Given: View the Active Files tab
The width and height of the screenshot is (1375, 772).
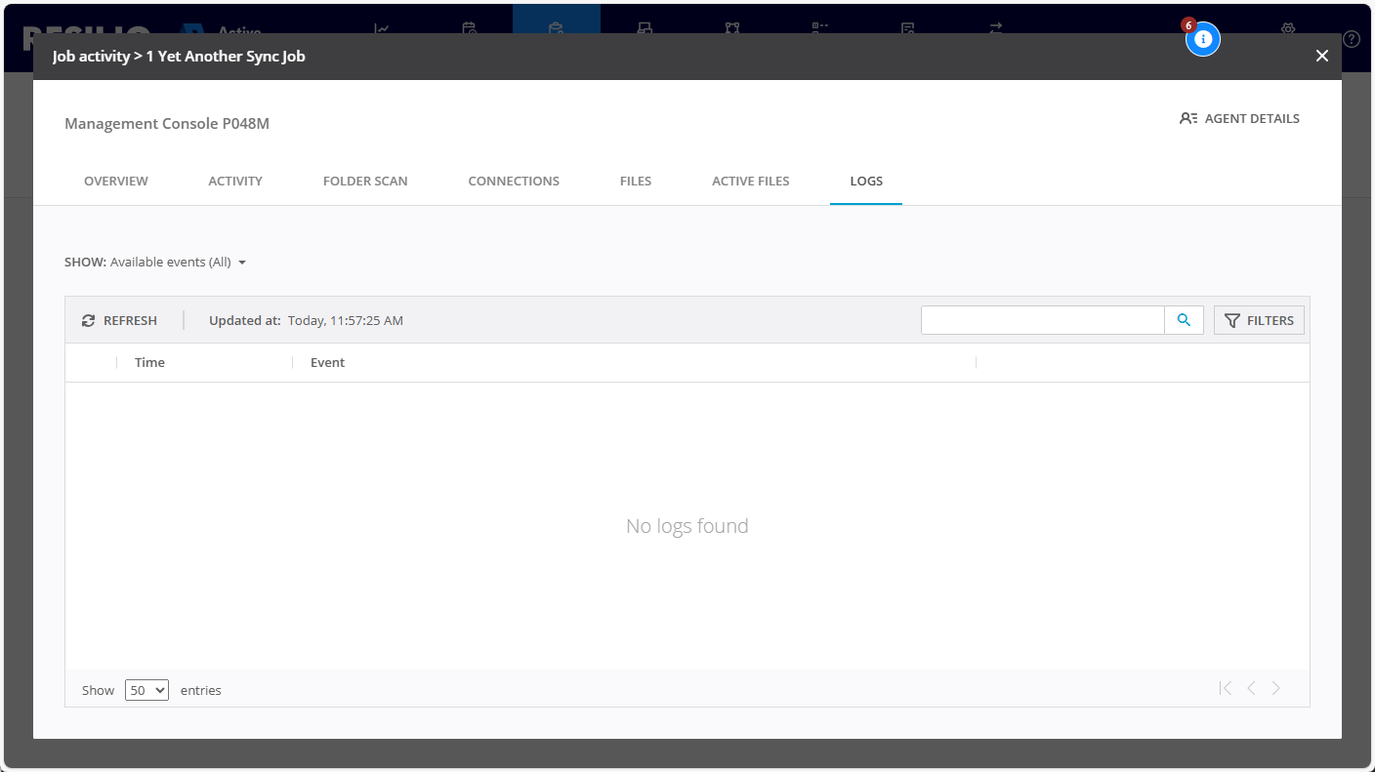Looking at the screenshot, I should (x=750, y=181).
